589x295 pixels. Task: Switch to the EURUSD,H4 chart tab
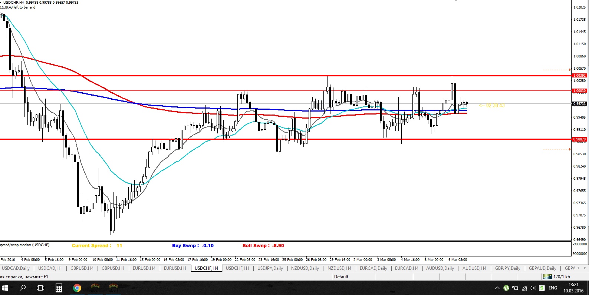click(144, 268)
